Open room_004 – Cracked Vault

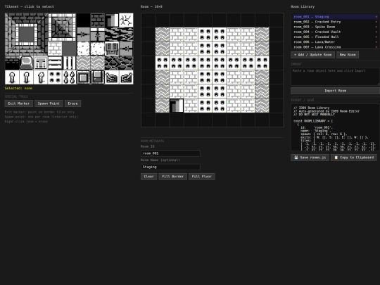click(335, 32)
